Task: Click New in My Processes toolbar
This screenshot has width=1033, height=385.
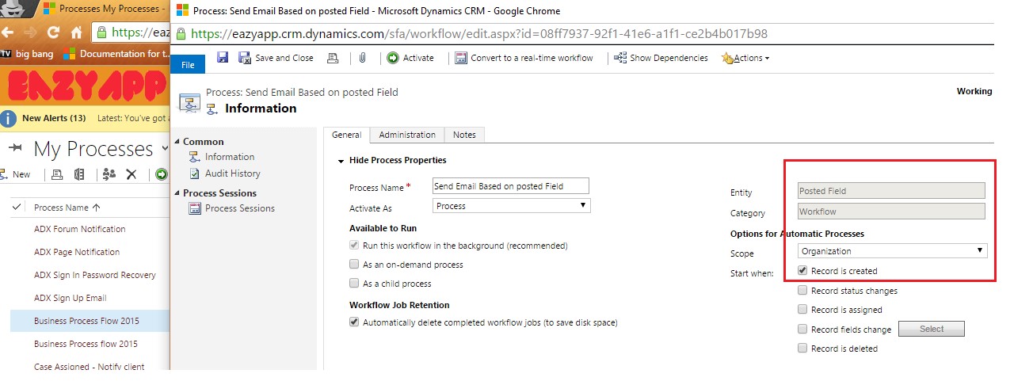Action: click(16, 174)
